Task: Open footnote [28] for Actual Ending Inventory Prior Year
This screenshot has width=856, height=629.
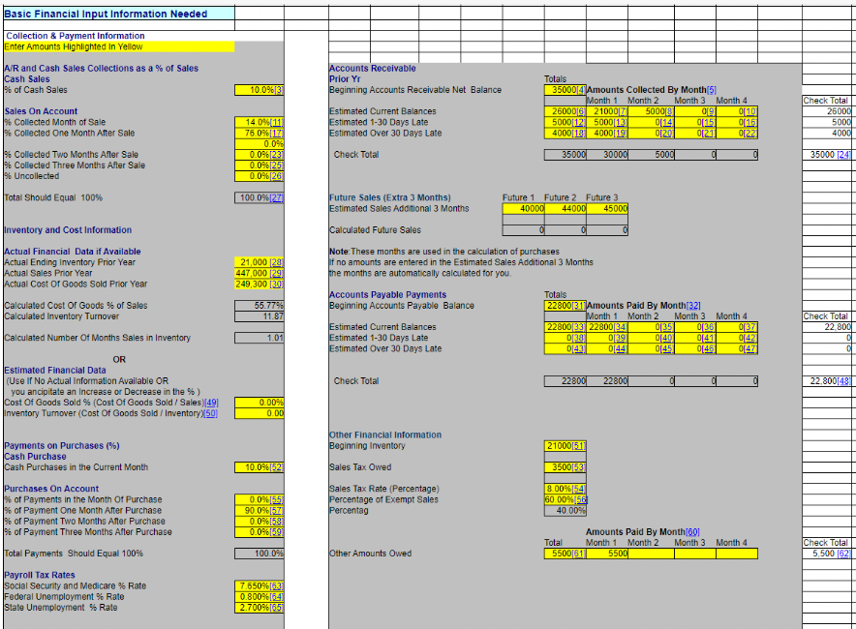Action: pos(277,262)
